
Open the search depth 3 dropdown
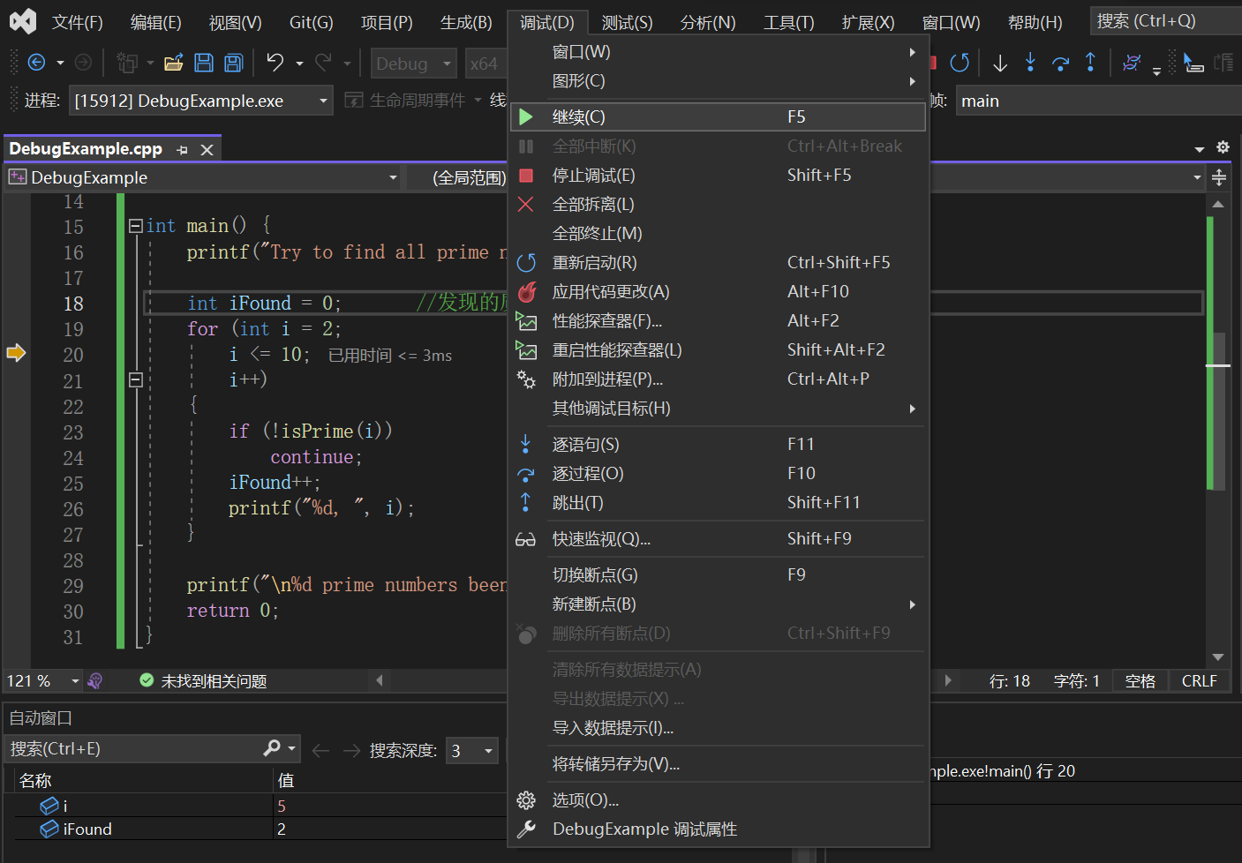click(x=471, y=750)
